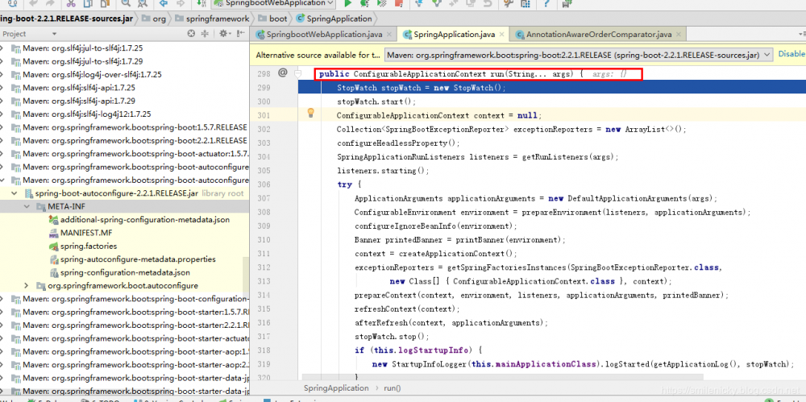This screenshot has height=402, width=806.
Task: Collapse spring-boot-autoconfigure-2.2.1.RELEASE.jar tree node
Action: point(15,193)
